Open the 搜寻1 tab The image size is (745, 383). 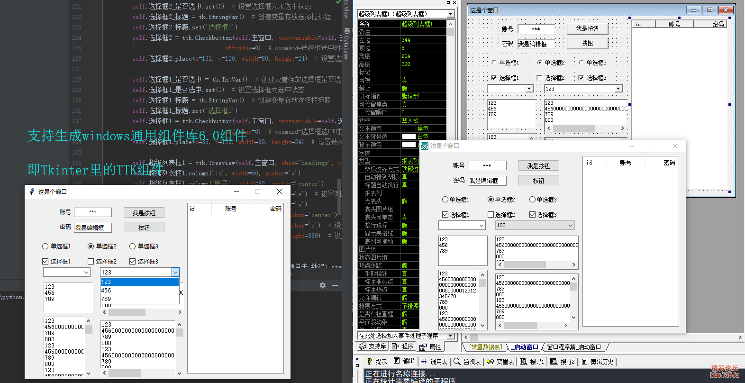(532, 362)
